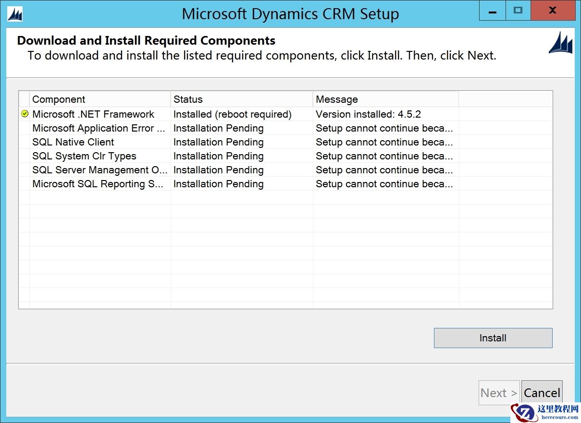Select the SQL Server Management component row
581x423 pixels.
(x=99, y=169)
